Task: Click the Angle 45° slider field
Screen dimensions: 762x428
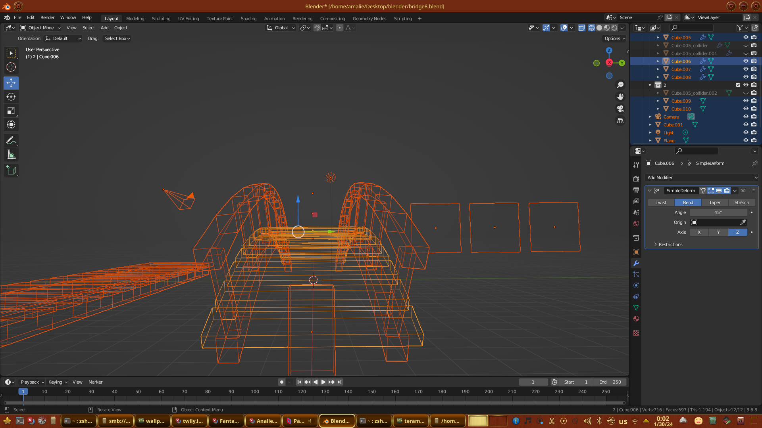Action: (718, 212)
